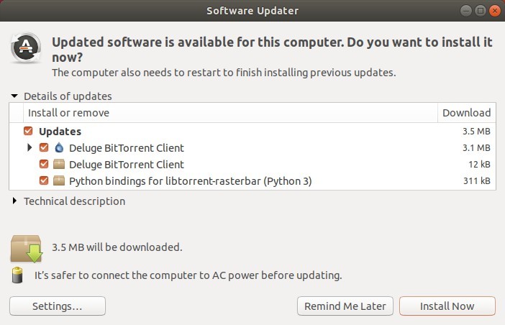Minimize the Software Updater window
Image resolution: width=505 pixels, height=325 pixels.
pyautogui.click(x=465, y=11)
